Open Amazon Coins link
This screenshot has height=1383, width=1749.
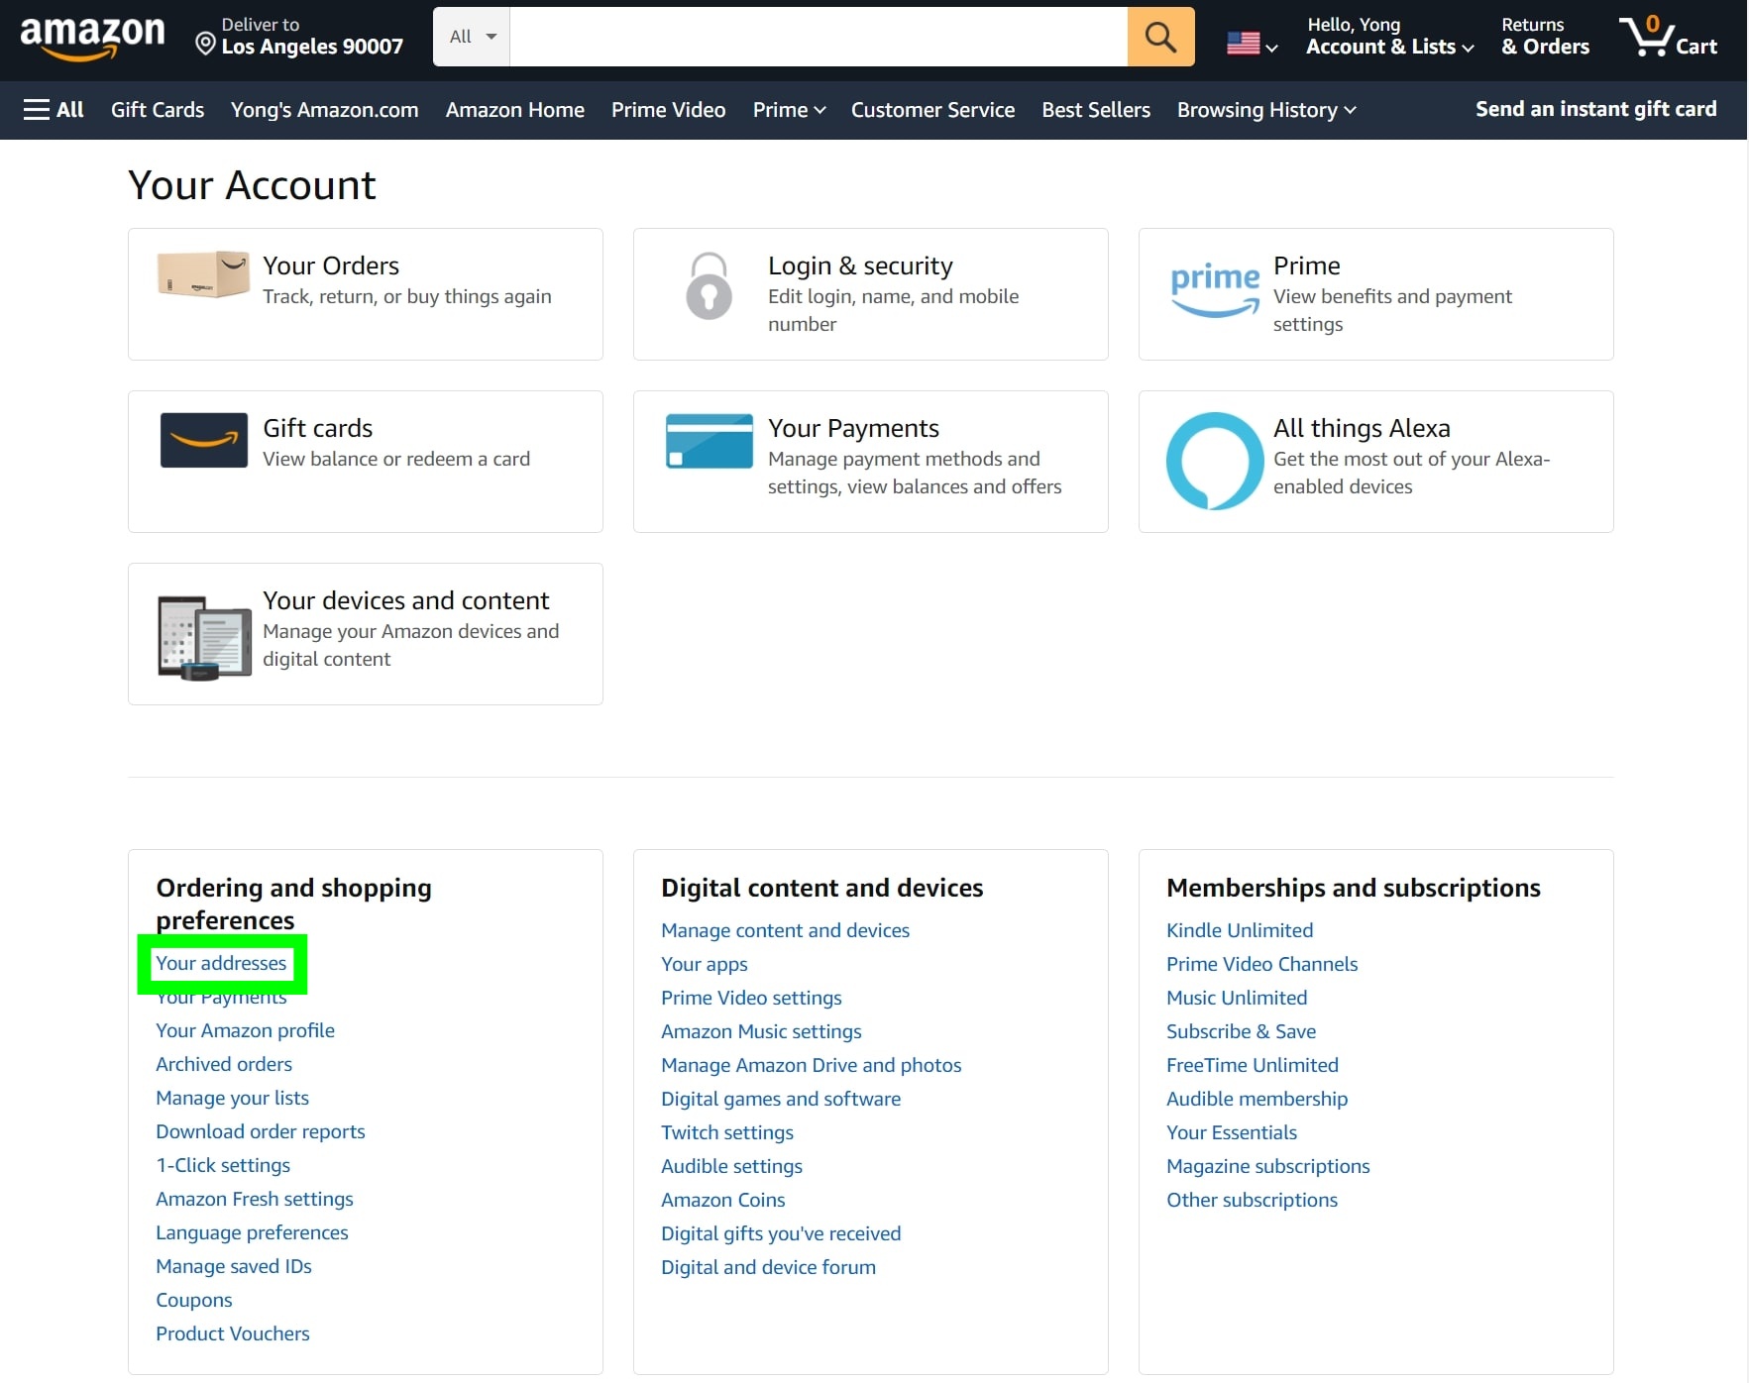pyautogui.click(x=723, y=1200)
